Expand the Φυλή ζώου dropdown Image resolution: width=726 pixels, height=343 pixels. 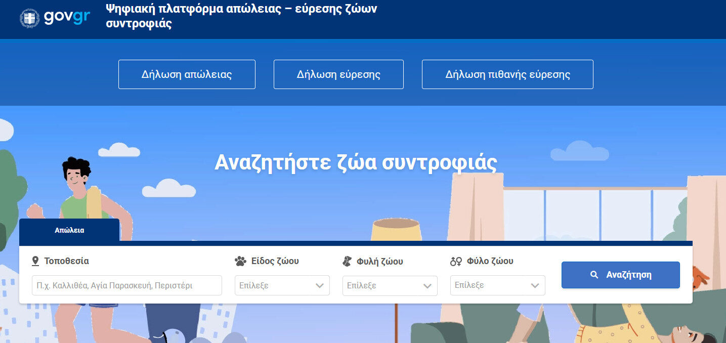(390, 285)
